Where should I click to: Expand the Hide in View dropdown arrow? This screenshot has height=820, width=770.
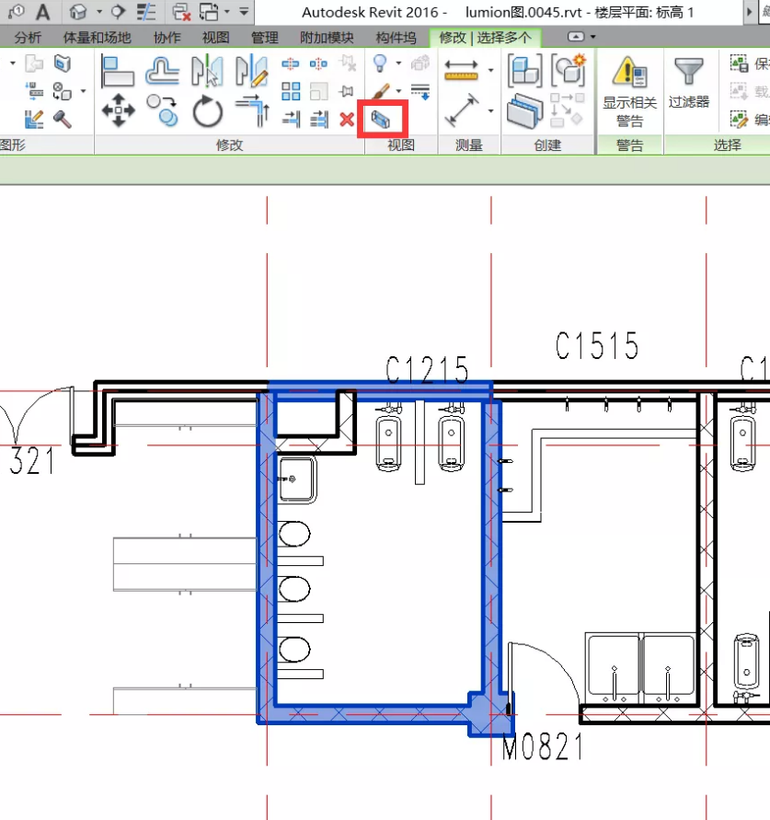[398, 64]
